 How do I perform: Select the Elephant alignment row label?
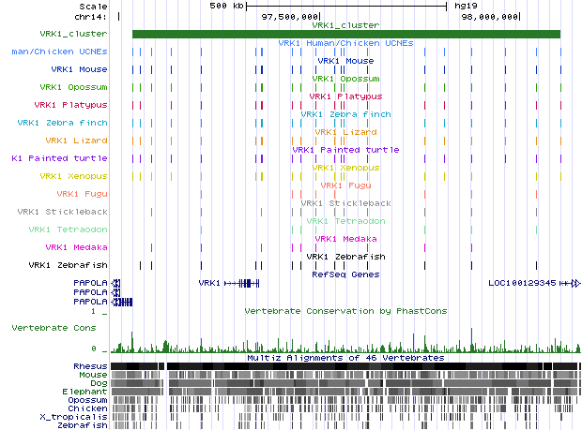(86, 392)
